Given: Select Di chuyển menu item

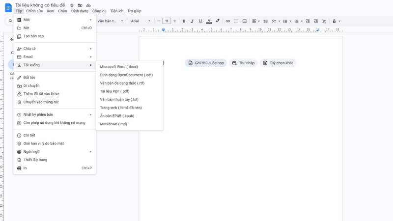Looking at the screenshot, I should tap(55, 85).
